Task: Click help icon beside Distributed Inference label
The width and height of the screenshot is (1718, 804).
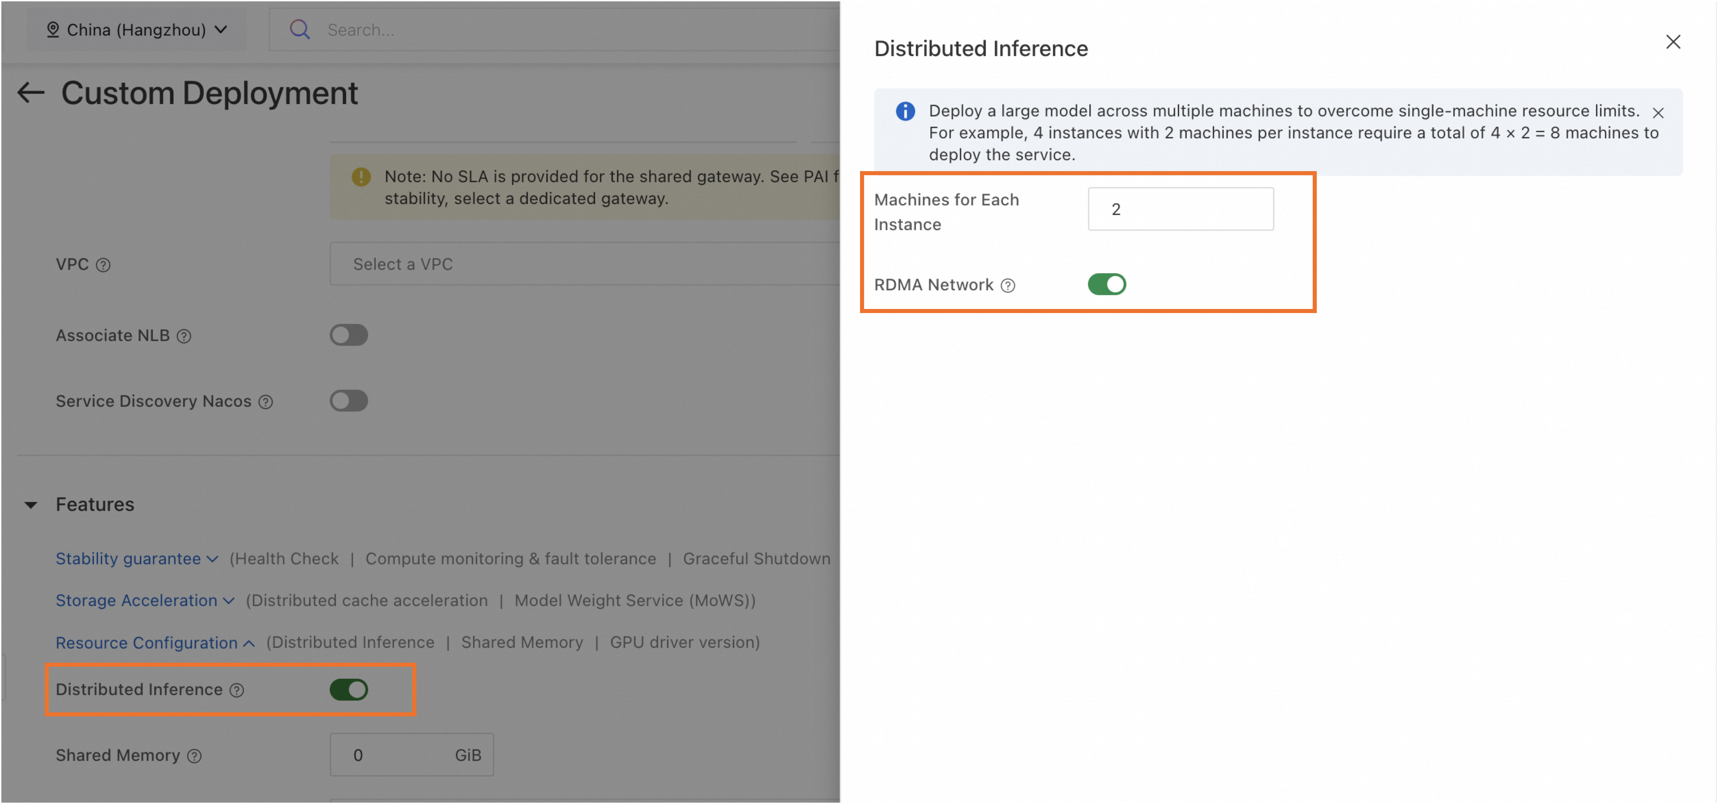Action: point(237,690)
